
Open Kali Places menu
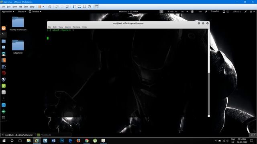click(22, 12)
